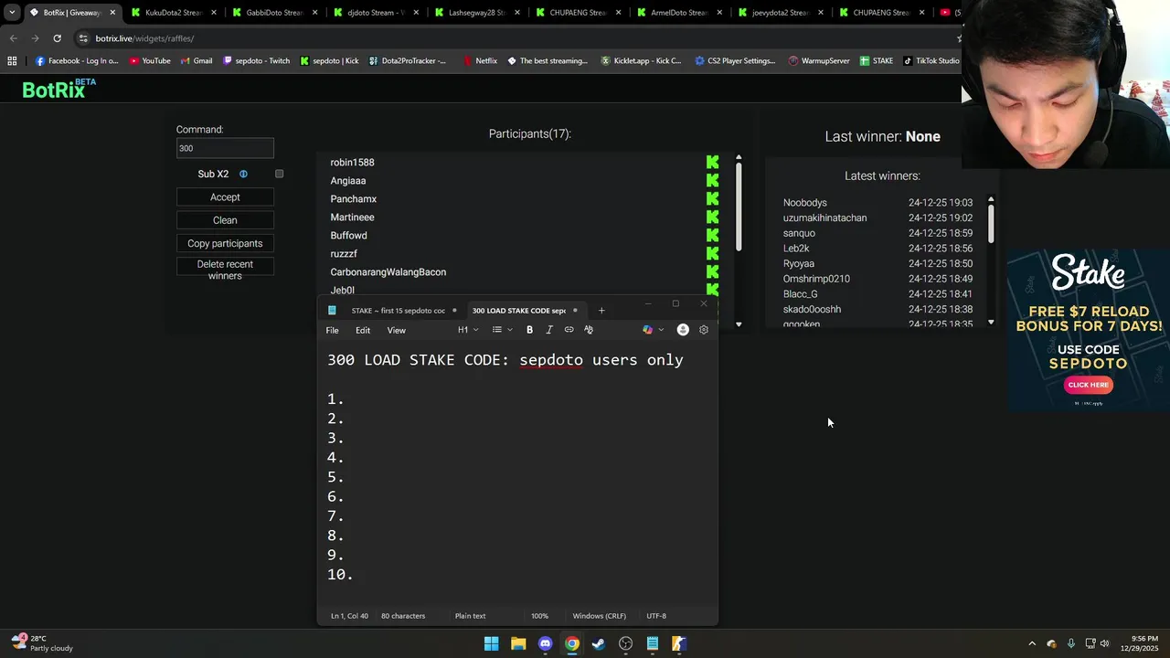The width and height of the screenshot is (1170, 658).
Task: Switch to the KukuDota2 Stream browser tab
Action: (x=173, y=13)
